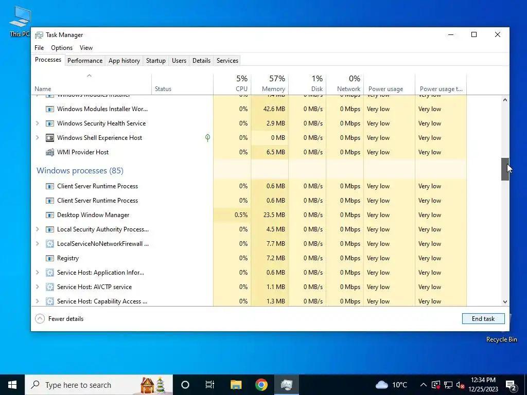Switch to the Users tab
This screenshot has width=527, height=395.
click(x=179, y=61)
